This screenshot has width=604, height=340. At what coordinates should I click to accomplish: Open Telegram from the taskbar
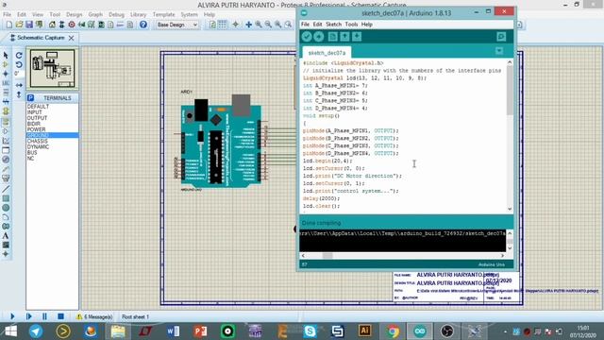pyautogui.click(x=36, y=331)
